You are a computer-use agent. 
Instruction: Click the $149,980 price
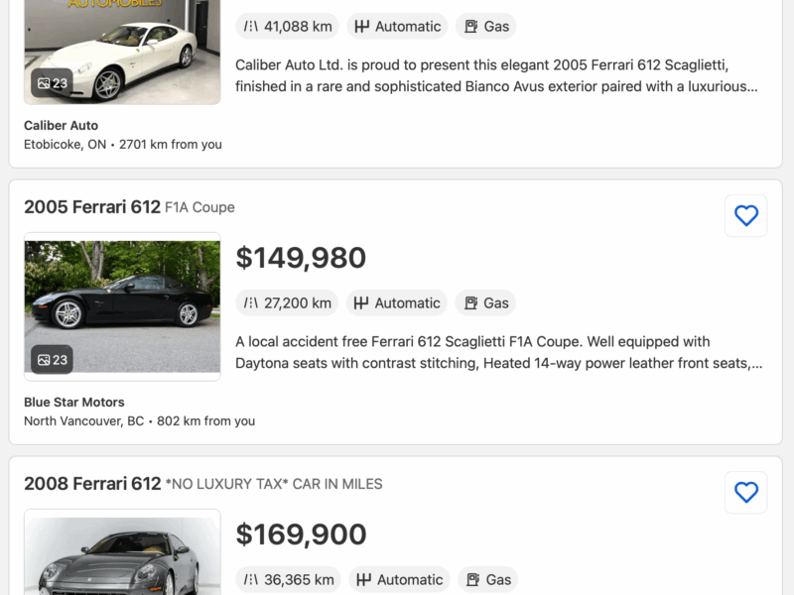pos(301,258)
